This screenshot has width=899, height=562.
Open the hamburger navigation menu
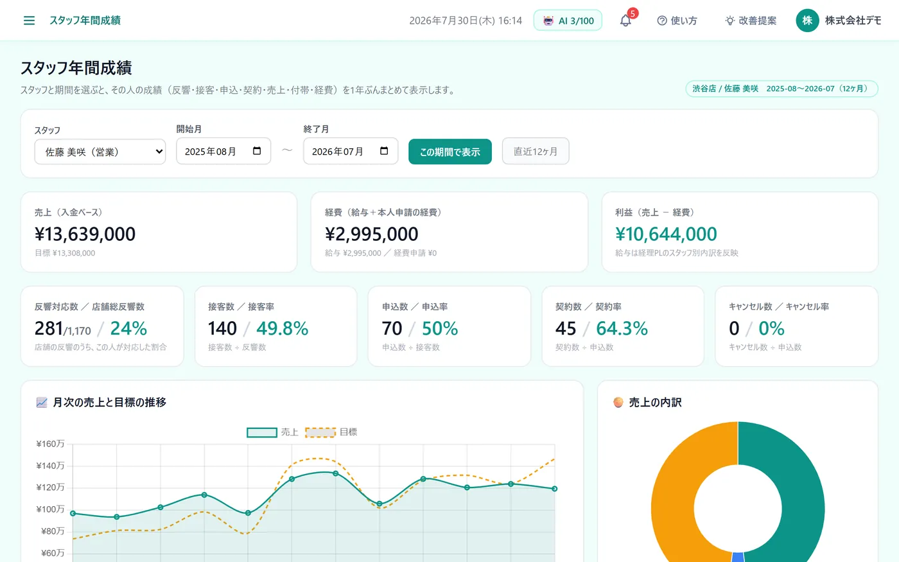click(29, 21)
